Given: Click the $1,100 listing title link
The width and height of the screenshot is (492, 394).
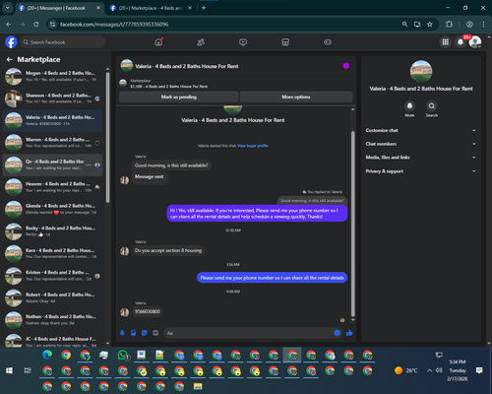Looking at the screenshot, I should (169, 87).
